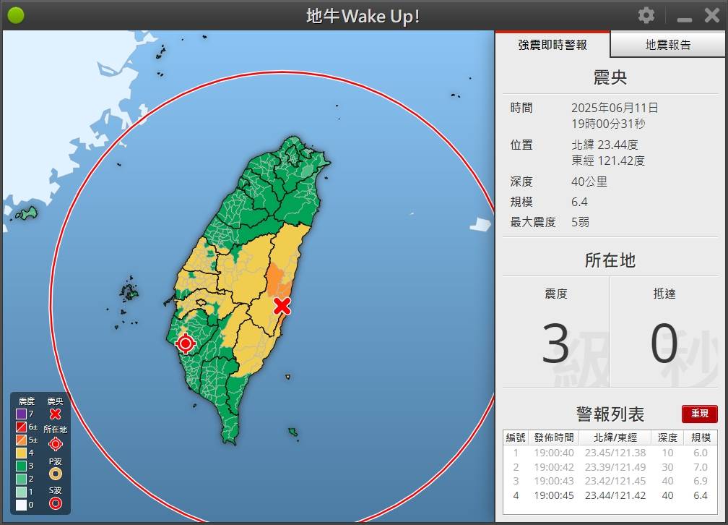728x525 pixels.
Task: Click the large local intensity number 3
Action: click(x=556, y=344)
